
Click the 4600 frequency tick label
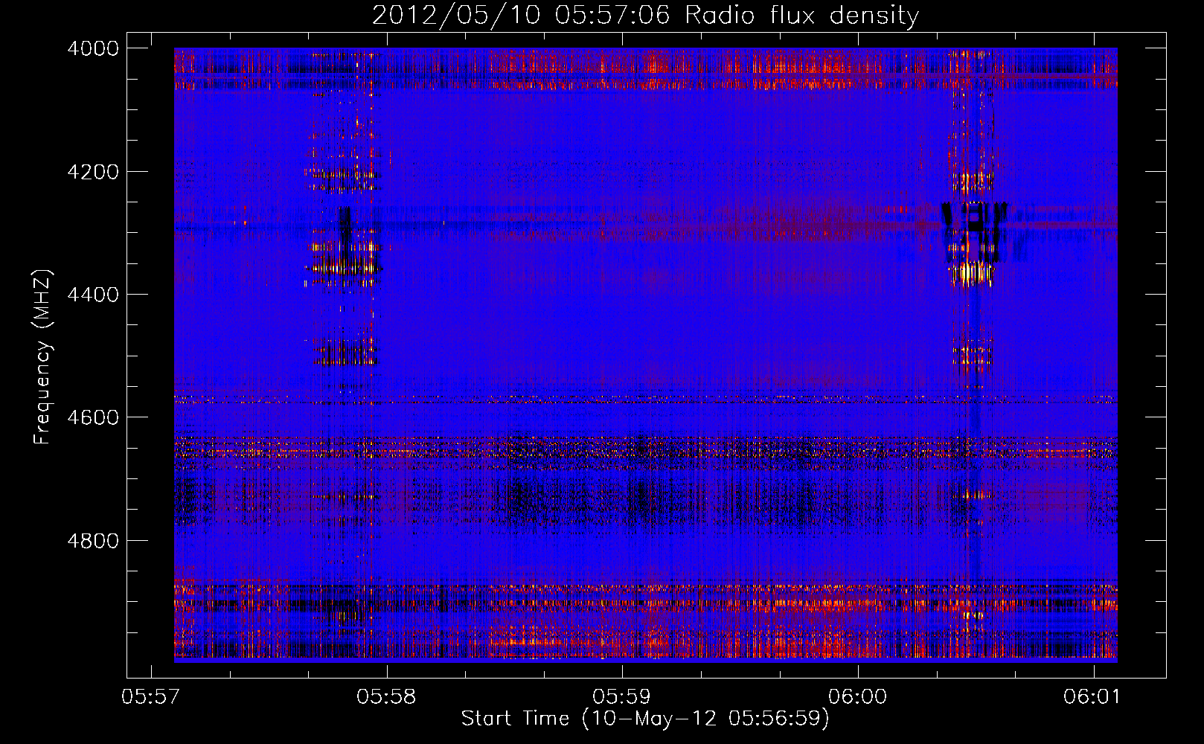click(93, 417)
